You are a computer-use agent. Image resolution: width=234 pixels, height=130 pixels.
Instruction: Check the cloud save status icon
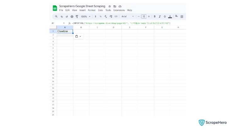[x=120, y=6]
